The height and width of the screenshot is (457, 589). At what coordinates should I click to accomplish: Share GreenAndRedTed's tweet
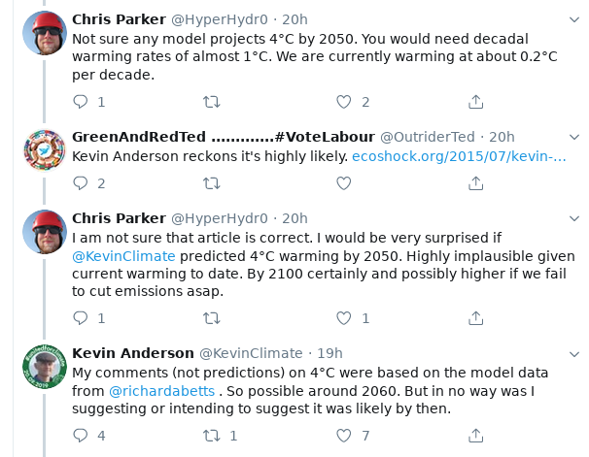pos(476,182)
